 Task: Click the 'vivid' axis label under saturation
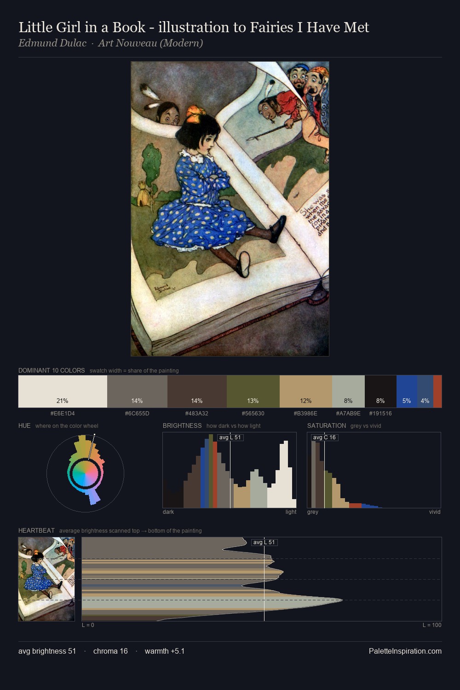point(435,512)
